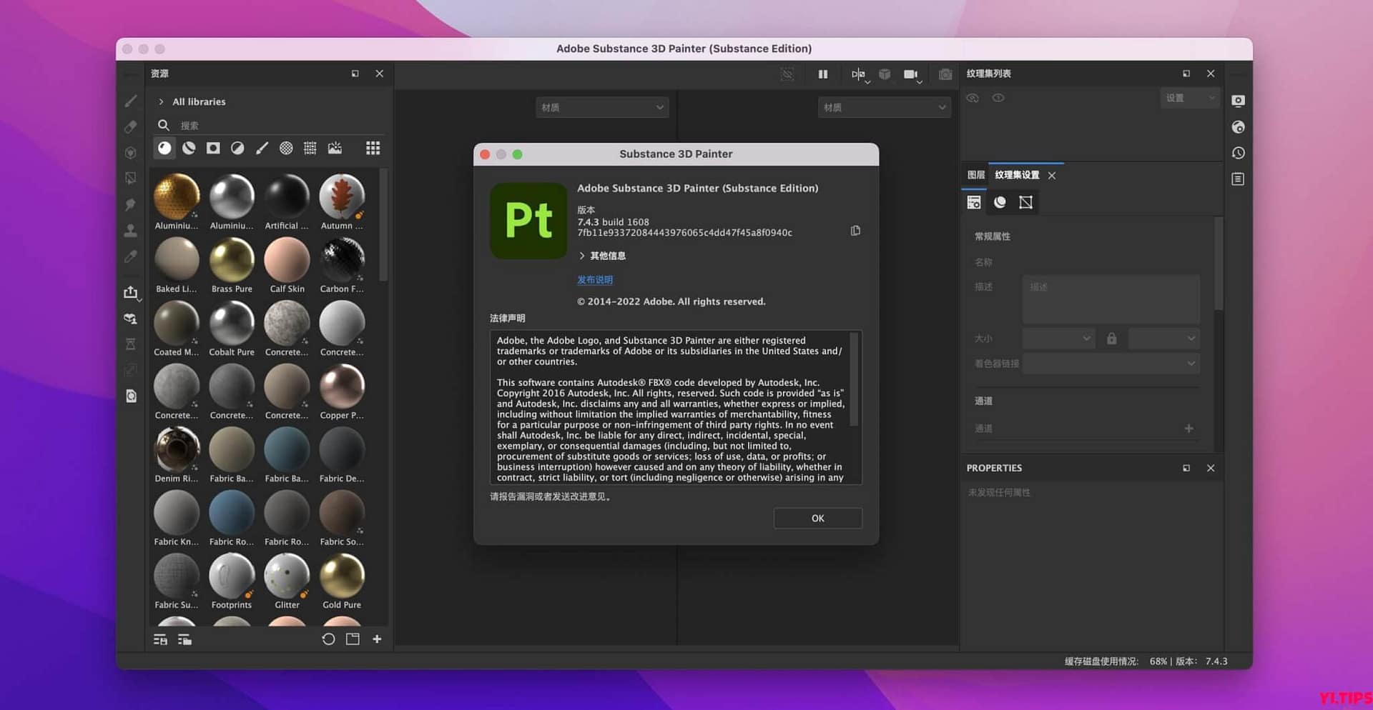Viewport: 1373px width, 710px height.
Task: Open the camera/display settings icon on right edge
Action: pyautogui.click(x=1239, y=100)
